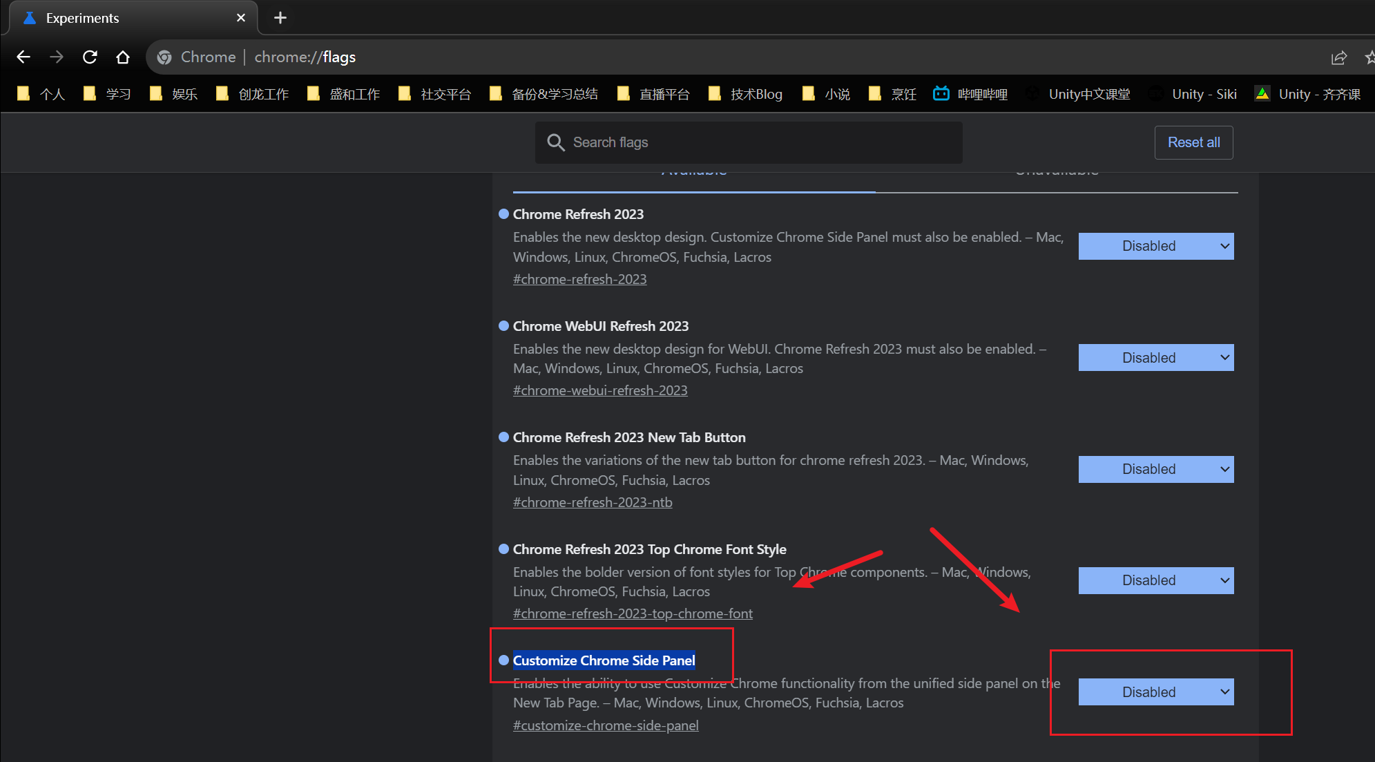Click the Chrome site info icon
This screenshot has height=762, width=1375.
click(164, 57)
